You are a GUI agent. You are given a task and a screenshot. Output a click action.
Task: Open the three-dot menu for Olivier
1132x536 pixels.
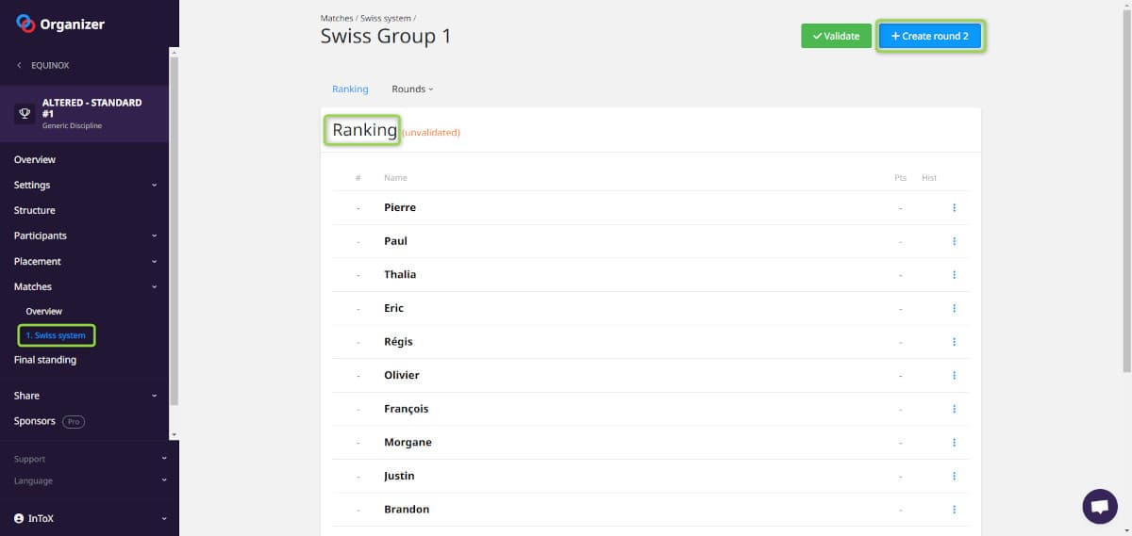pyautogui.click(x=954, y=375)
